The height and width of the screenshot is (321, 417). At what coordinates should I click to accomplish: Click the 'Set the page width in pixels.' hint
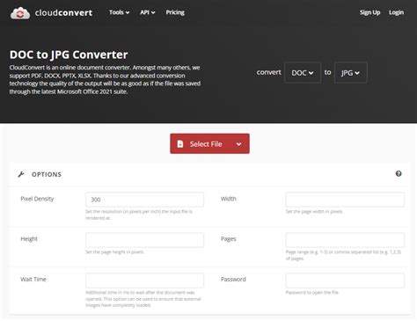point(314,211)
